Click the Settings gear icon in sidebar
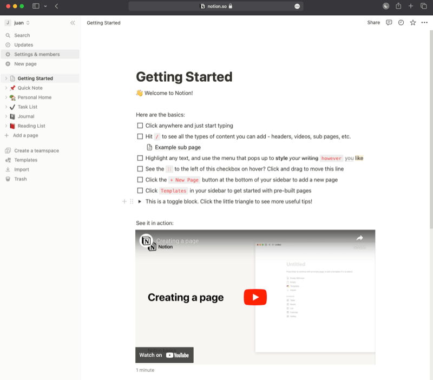This screenshot has height=380, width=433. [x=8, y=55]
